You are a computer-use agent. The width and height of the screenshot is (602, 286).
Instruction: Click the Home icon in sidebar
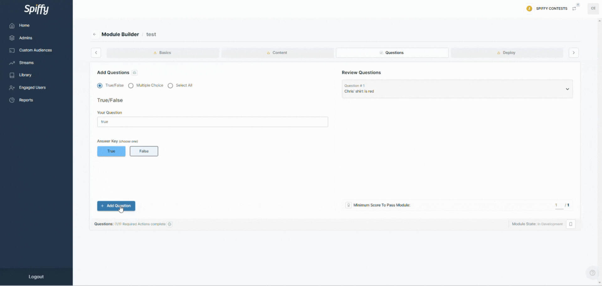coord(12,26)
